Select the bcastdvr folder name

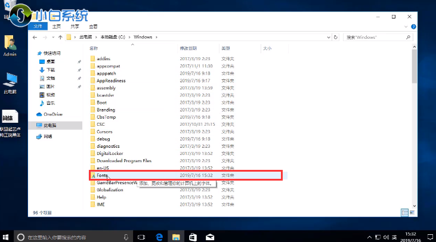click(x=105, y=95)
